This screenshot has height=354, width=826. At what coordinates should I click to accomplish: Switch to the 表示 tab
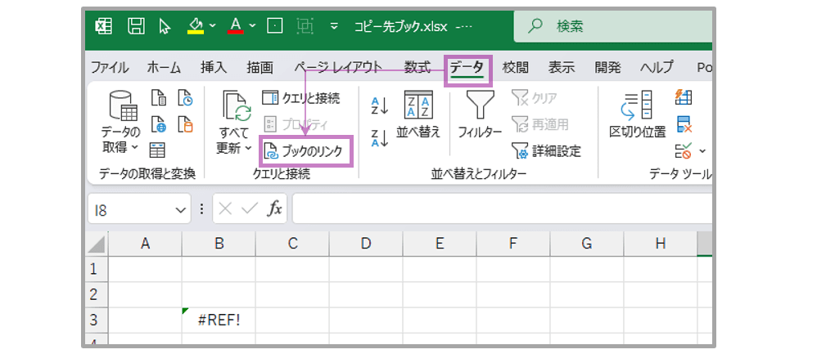[x=562, y=67]
